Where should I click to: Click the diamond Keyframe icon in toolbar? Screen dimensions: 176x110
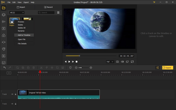click(52, 68)
